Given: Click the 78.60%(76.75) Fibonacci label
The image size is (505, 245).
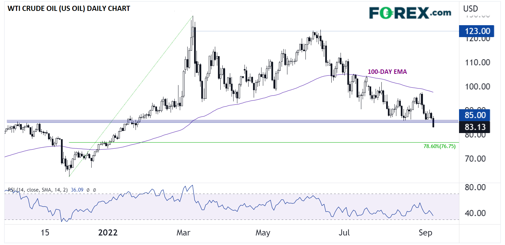Looking at the screenshot, I should [439, 146].
